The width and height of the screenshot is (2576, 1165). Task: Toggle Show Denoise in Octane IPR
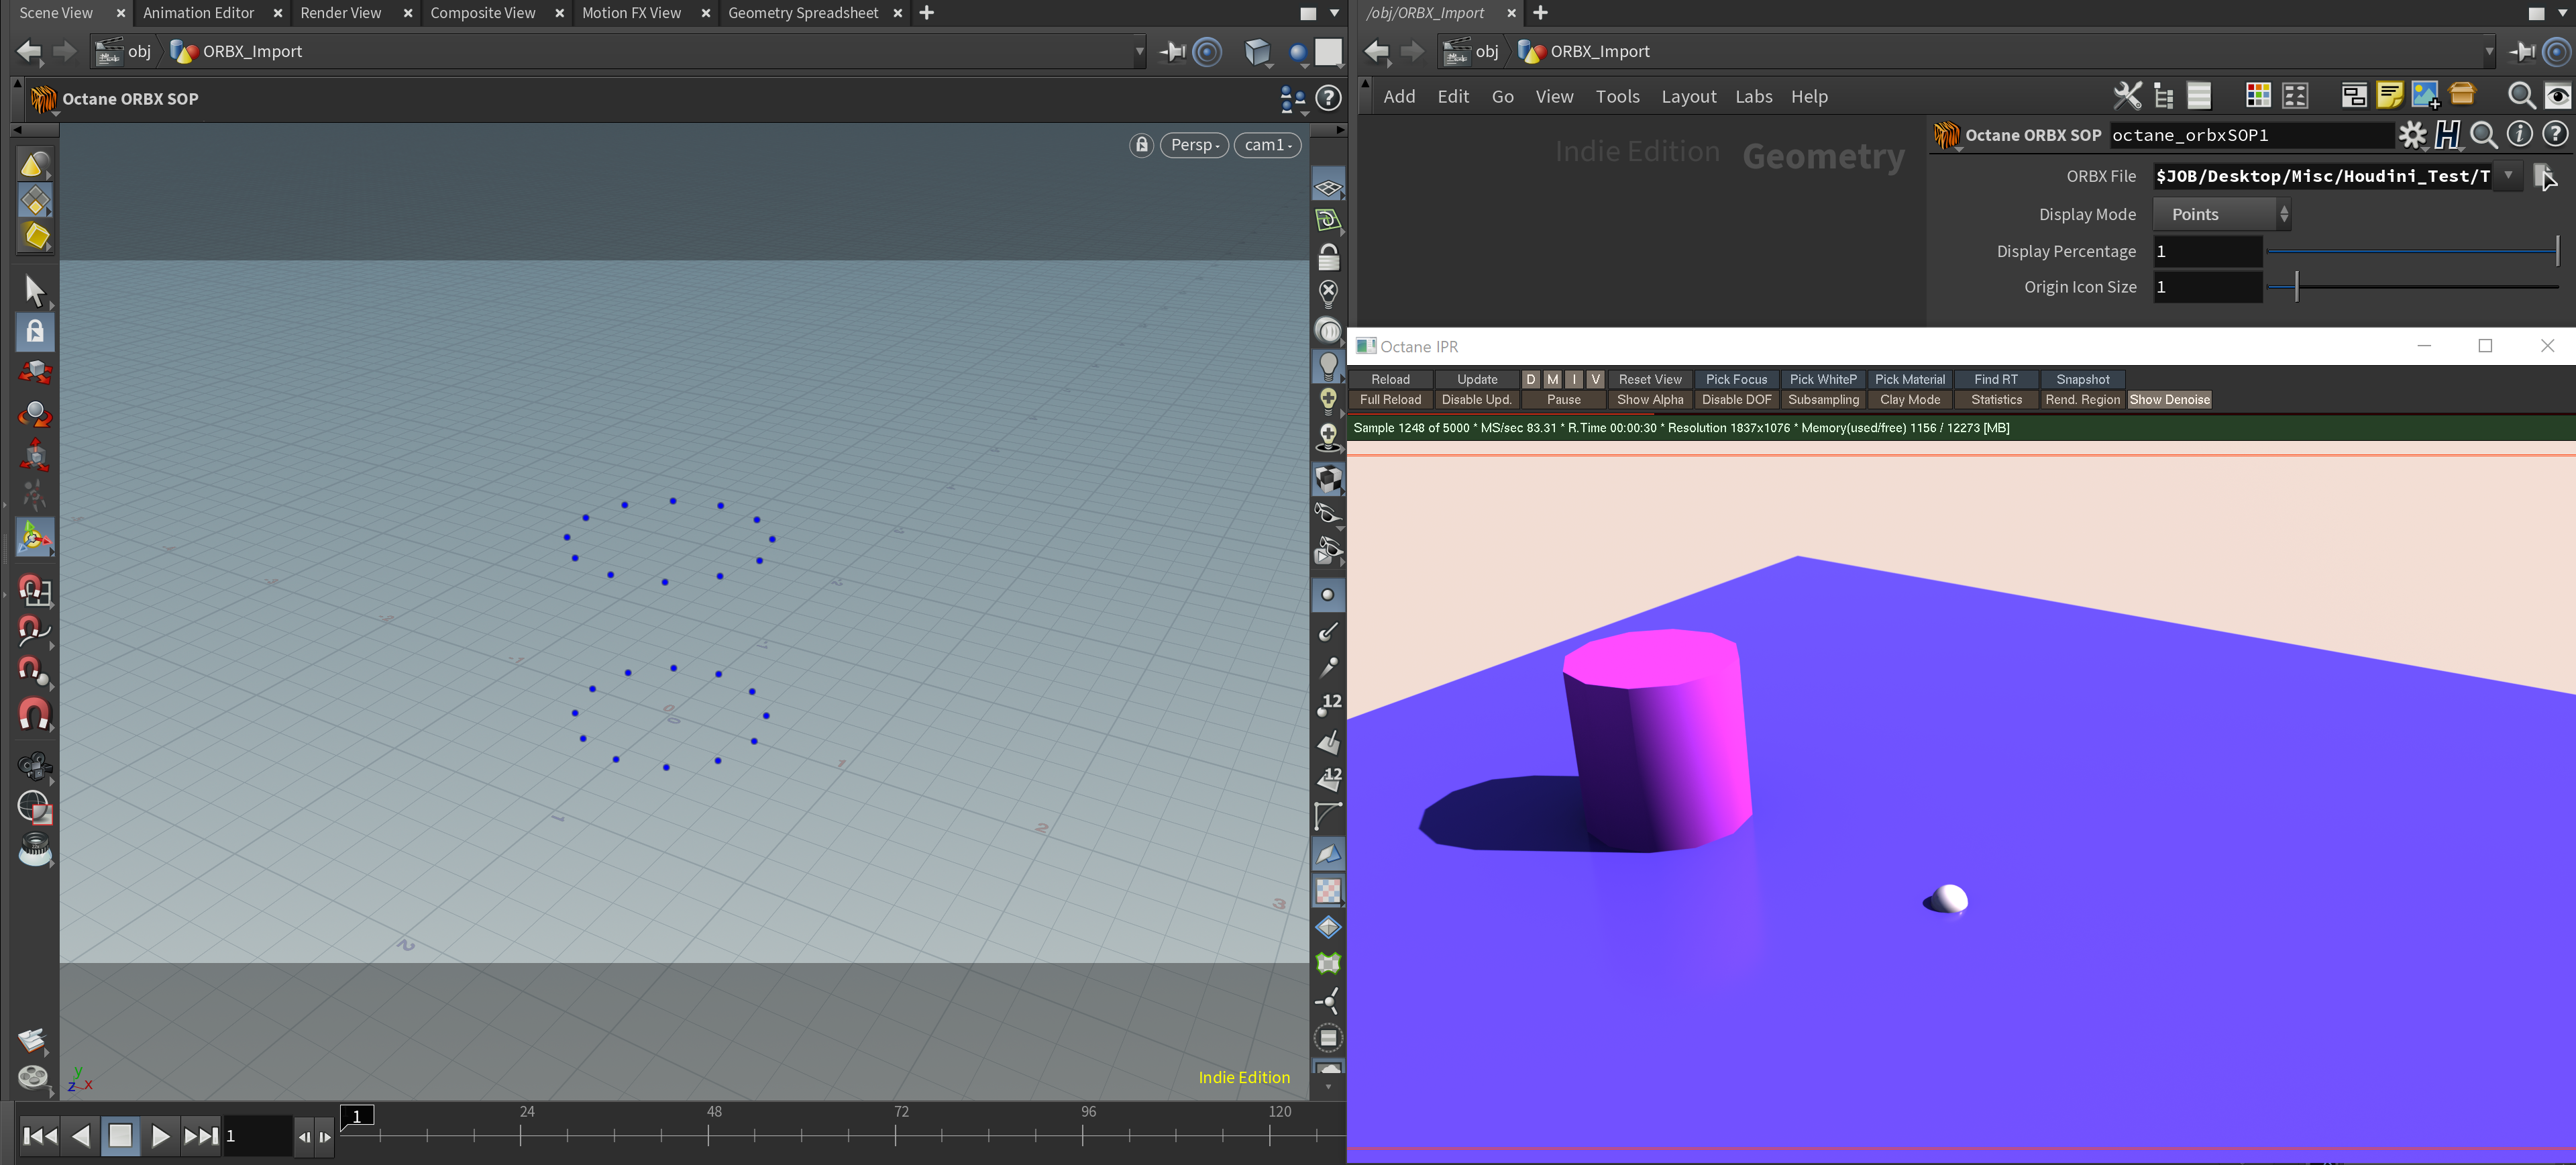[2169, 400]
